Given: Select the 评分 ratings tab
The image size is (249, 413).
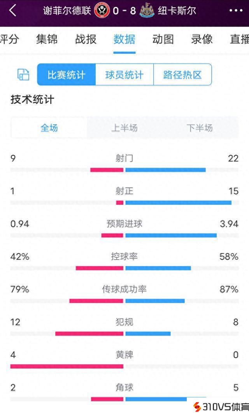Looking at the screenshot, I should (x=9, y=39).
